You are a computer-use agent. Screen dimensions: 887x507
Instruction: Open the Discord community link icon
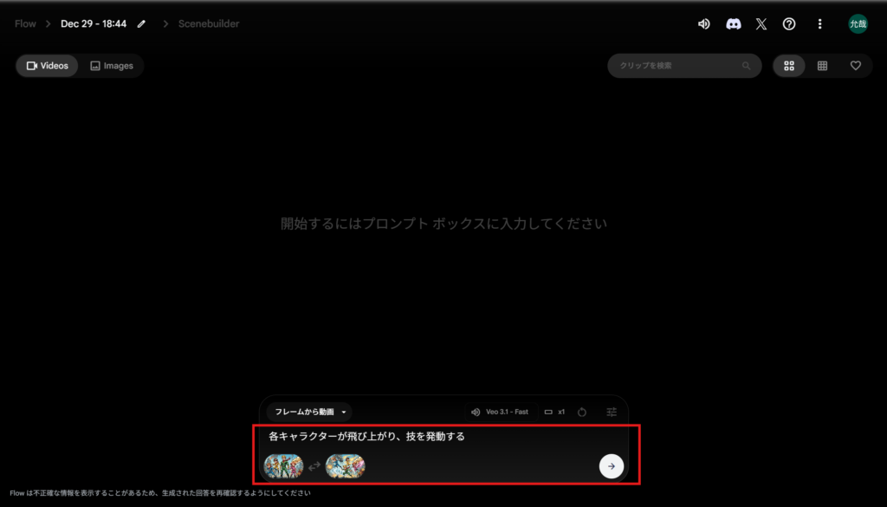(733, 24)
